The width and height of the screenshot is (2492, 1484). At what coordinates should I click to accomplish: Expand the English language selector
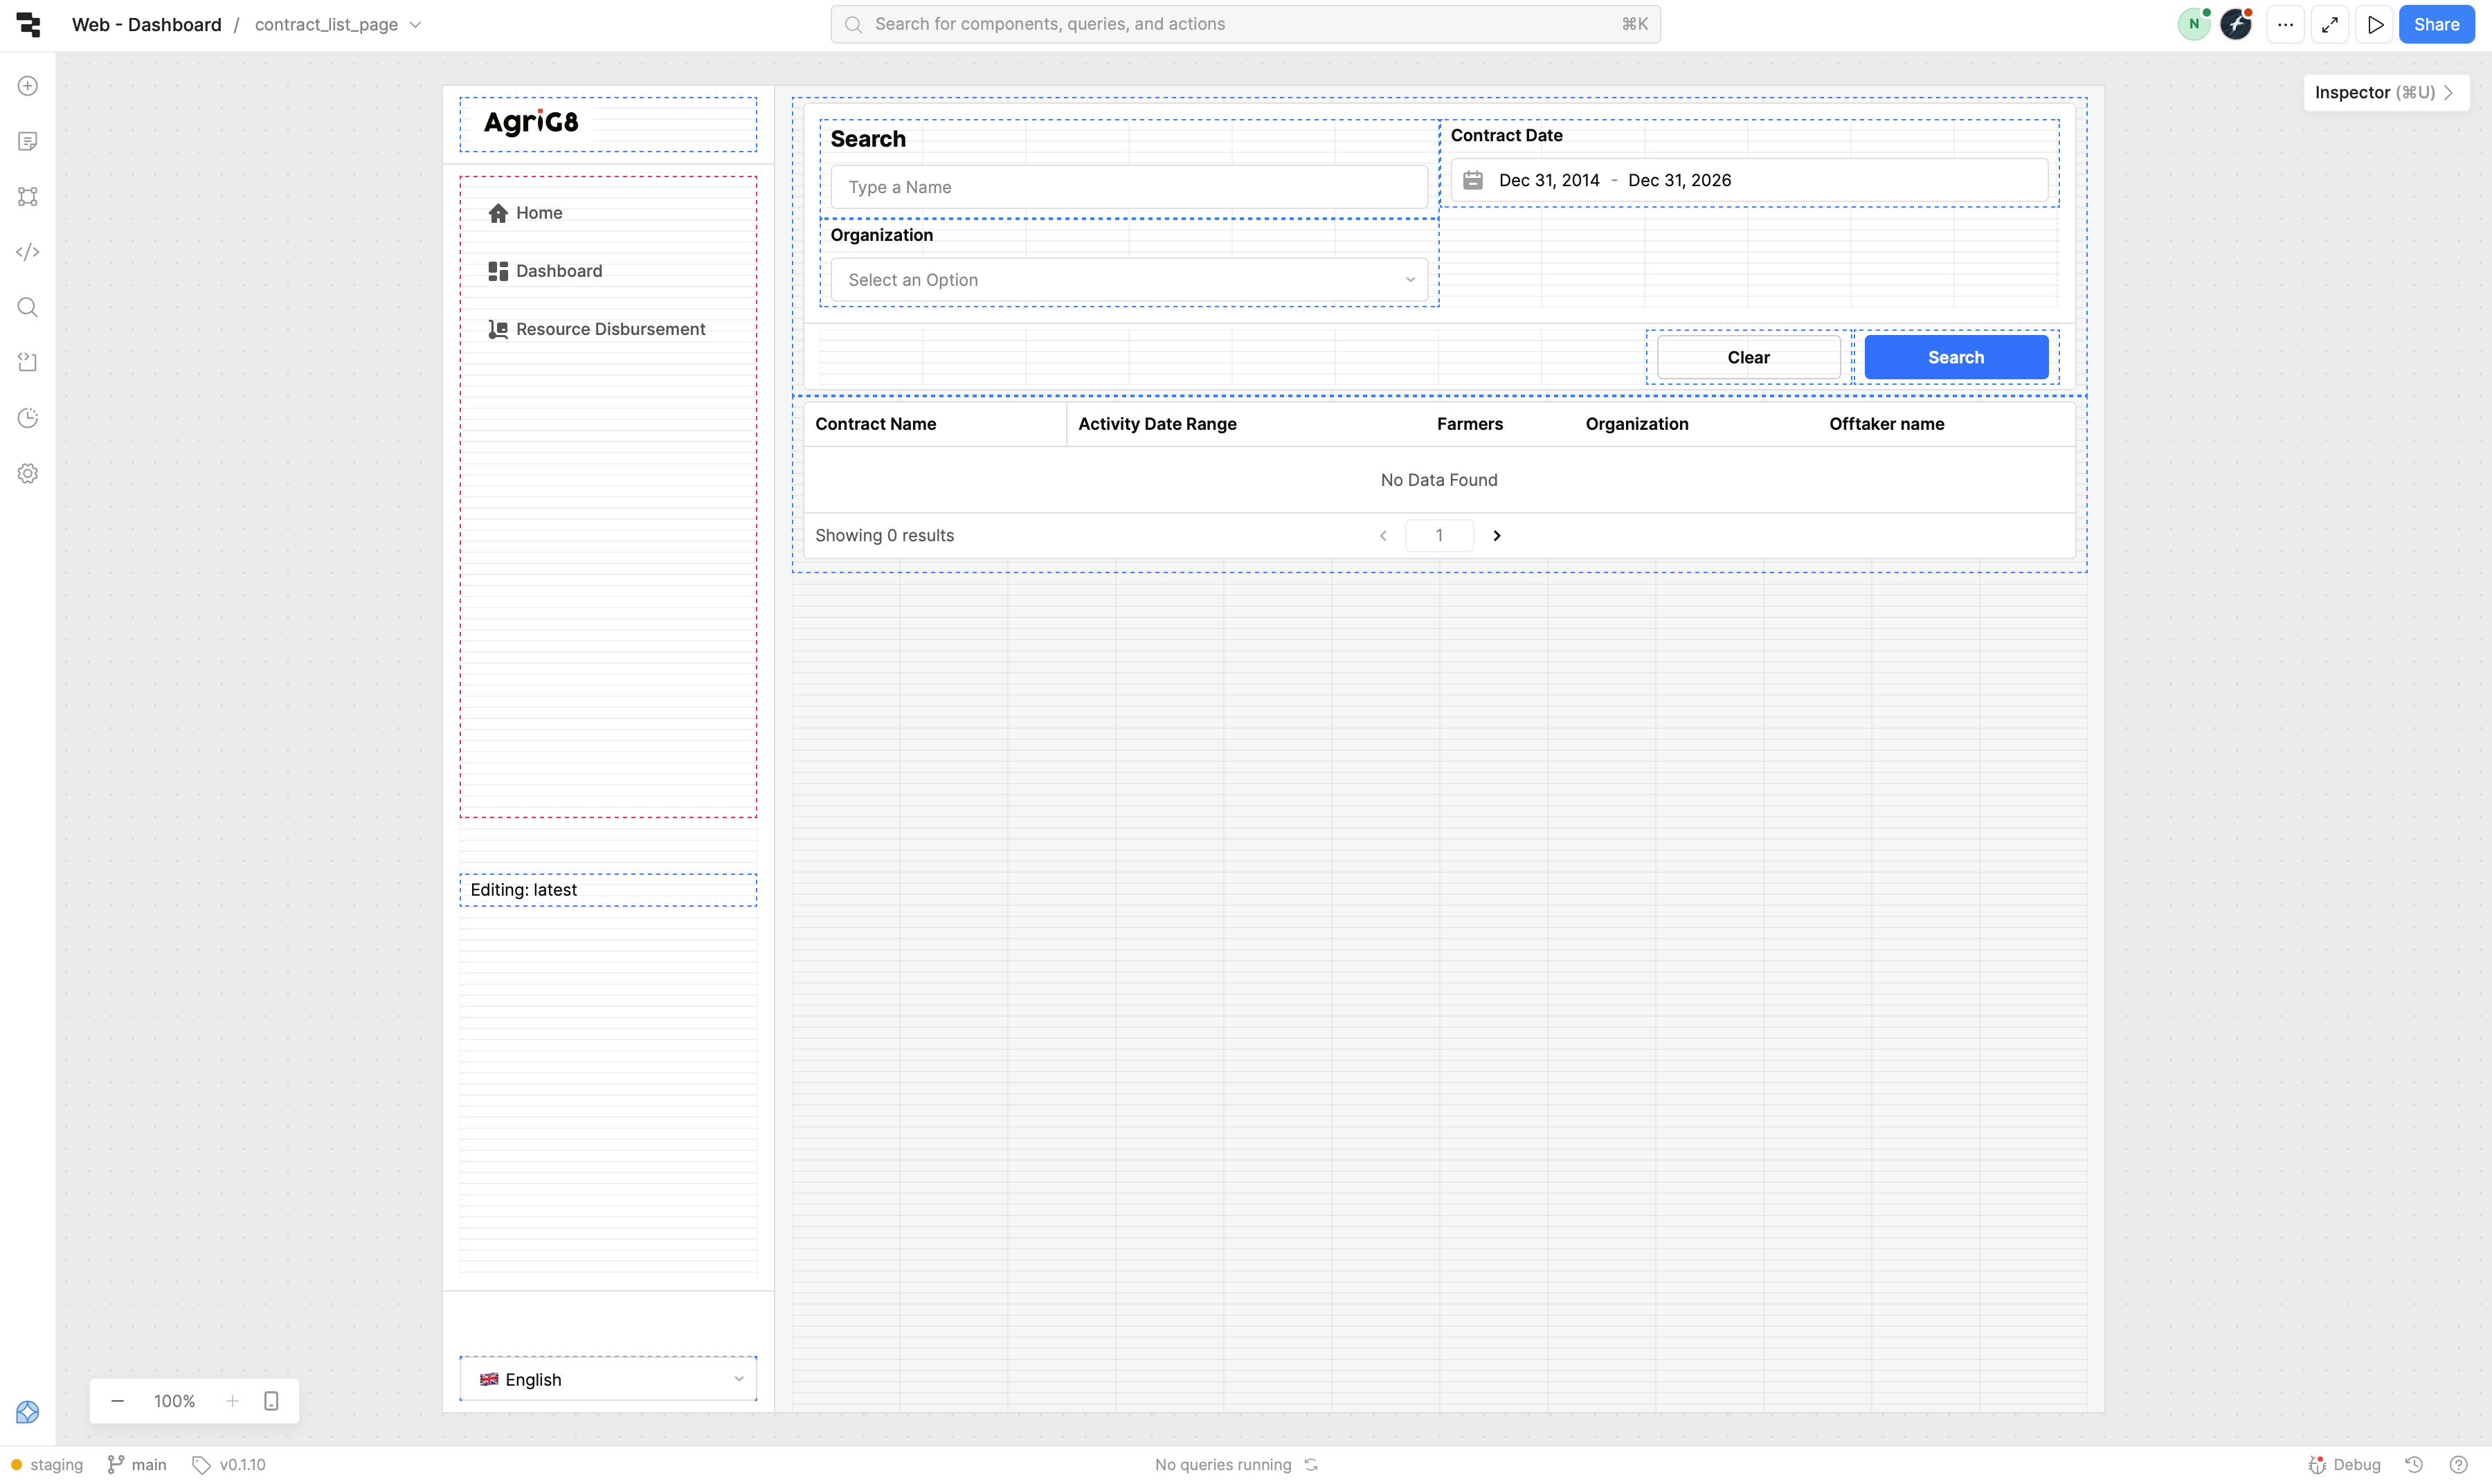coord(608,1379)
